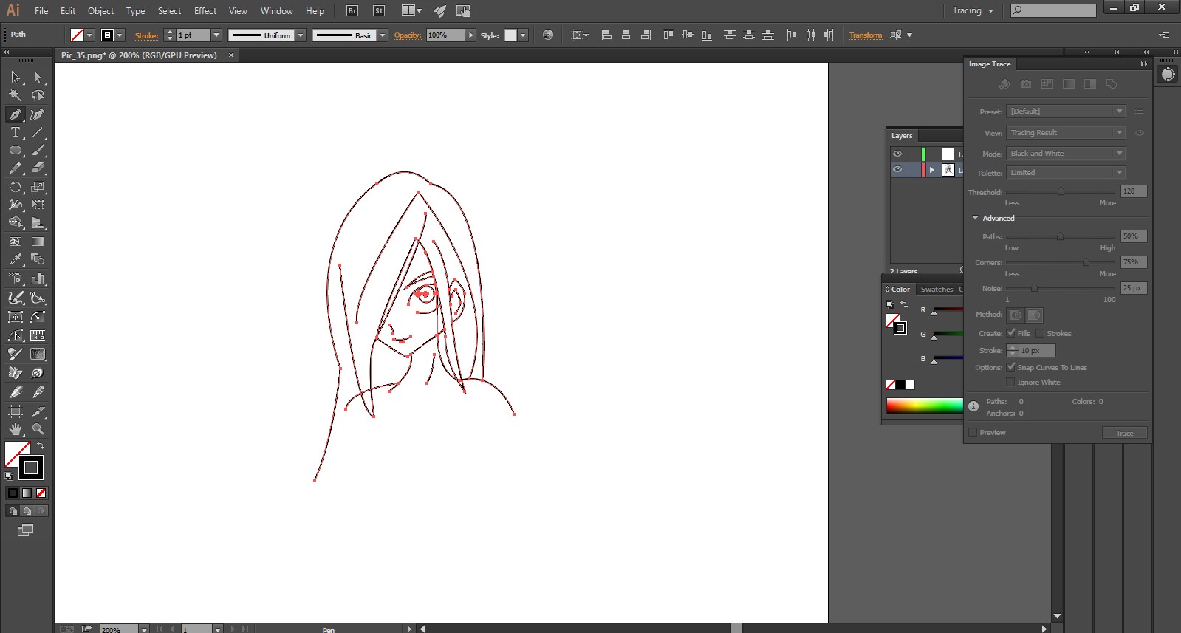
Task: Click the Black and White trace preset icon
Action: [x=1089, y=84]
